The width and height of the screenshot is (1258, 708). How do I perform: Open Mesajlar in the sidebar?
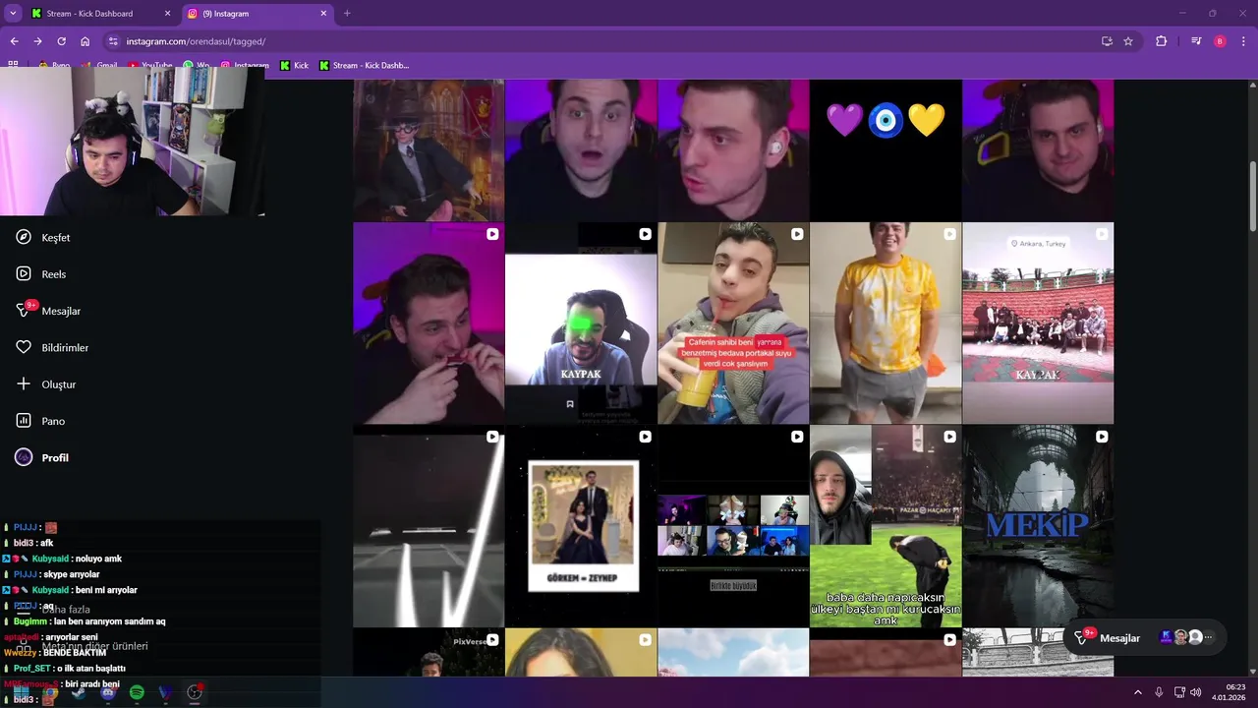[x=48, y=311]
